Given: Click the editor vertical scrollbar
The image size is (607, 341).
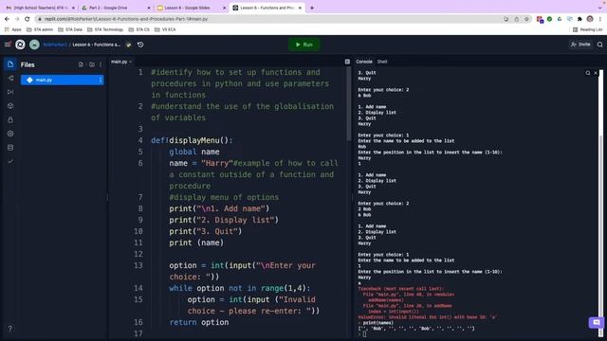Looking at the screenshot, I should [x=349, y=104].
